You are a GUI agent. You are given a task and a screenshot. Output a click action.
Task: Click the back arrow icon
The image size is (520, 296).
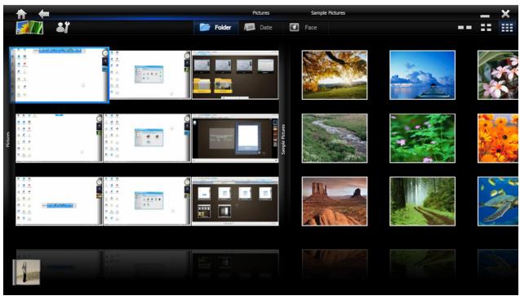click(x=44, y=14)
